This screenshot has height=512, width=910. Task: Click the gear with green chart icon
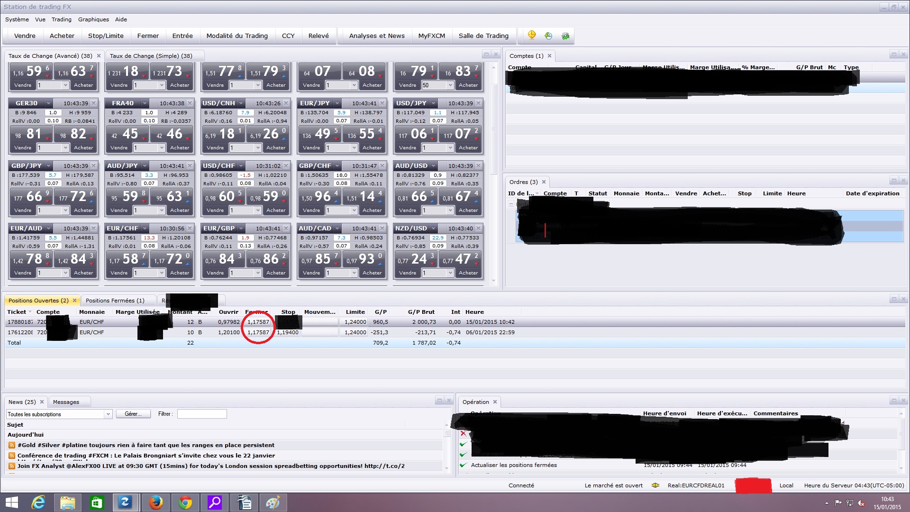(x=565, y=36)
